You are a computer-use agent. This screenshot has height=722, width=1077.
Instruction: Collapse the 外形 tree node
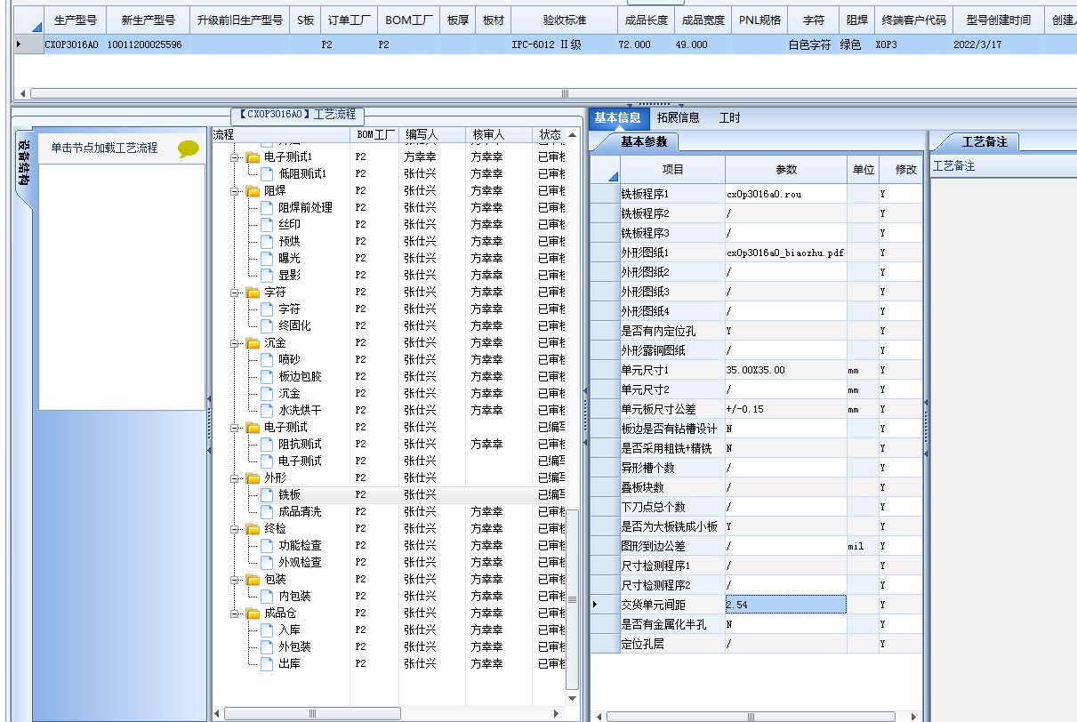(237, 478)
